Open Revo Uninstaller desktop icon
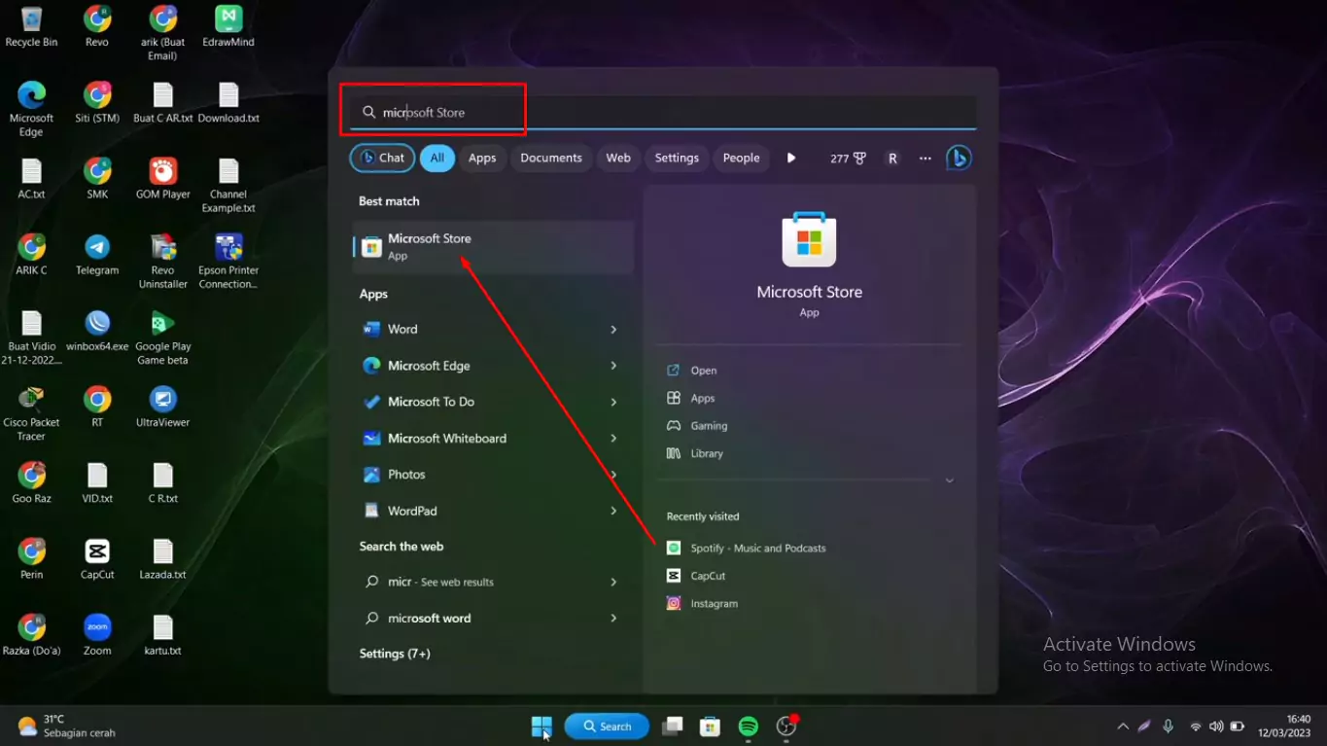The height and width of the screenshot is (746, 1327). (162, 261)
